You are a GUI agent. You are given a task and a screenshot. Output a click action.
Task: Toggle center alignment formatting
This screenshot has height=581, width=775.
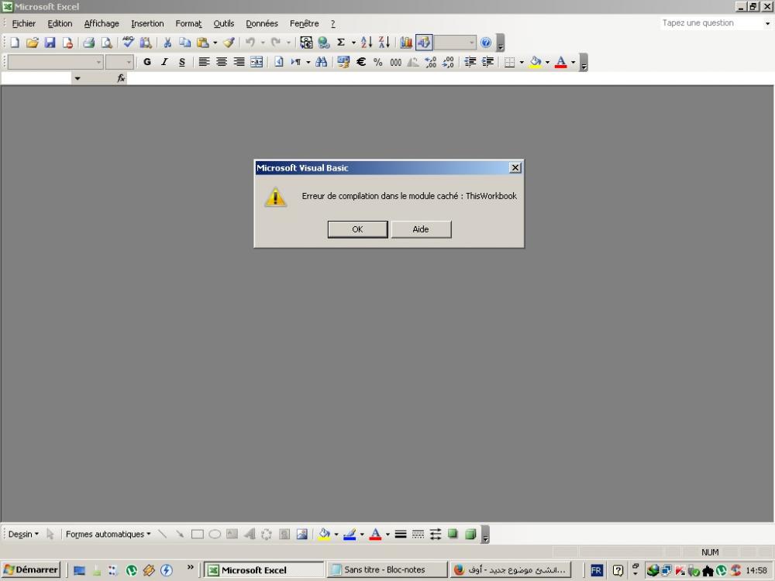(222, 62)
